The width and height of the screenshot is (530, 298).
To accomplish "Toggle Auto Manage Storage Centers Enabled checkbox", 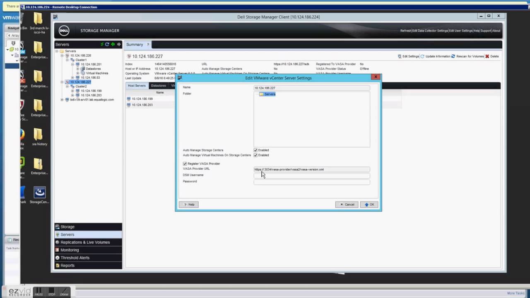I will (x=255, y=150).
